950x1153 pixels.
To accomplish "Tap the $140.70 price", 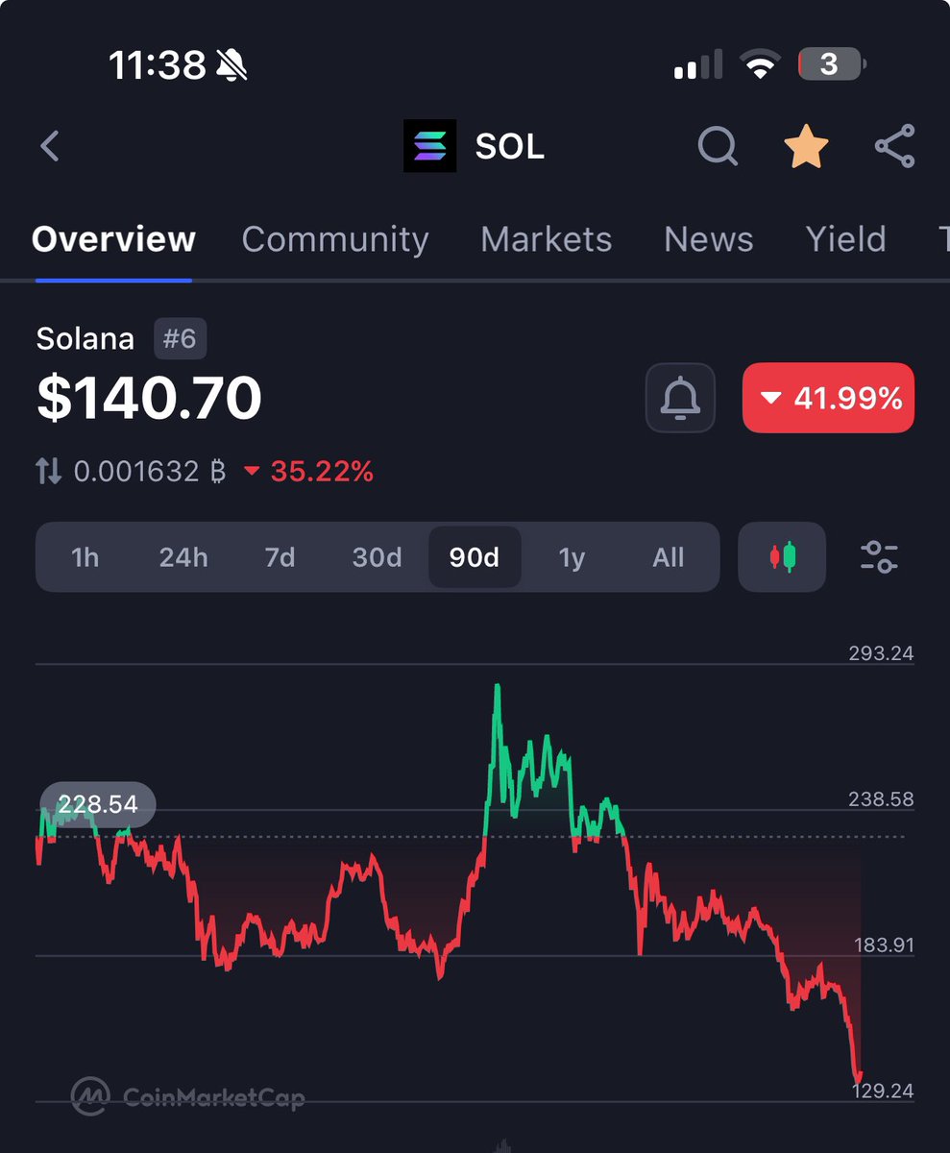I will (x=149, y=399).
